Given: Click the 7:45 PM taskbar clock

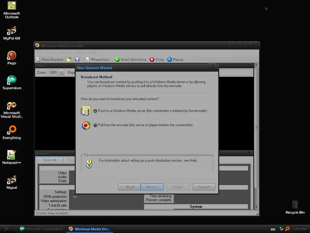Looking at the screenshot, I should pos(299,229).
